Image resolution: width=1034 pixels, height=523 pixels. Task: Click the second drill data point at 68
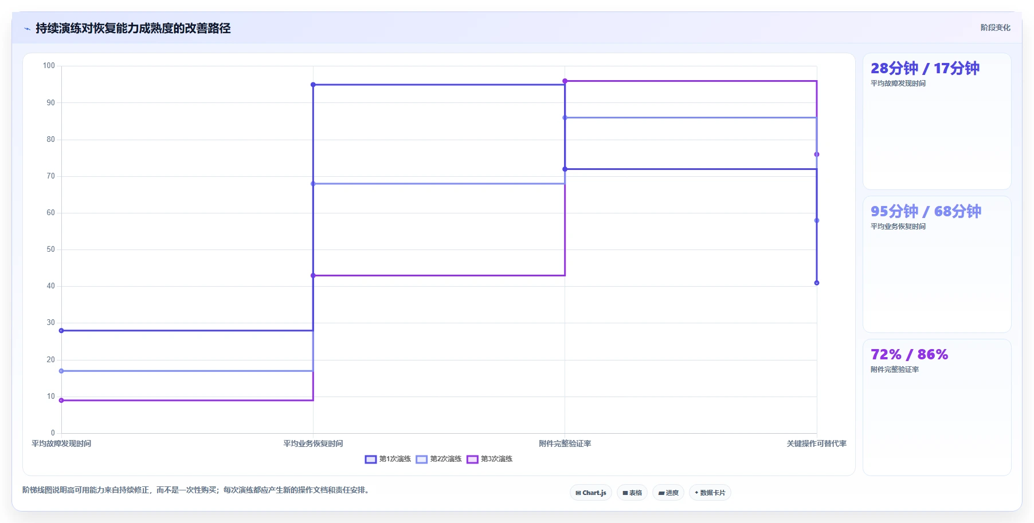313,184
